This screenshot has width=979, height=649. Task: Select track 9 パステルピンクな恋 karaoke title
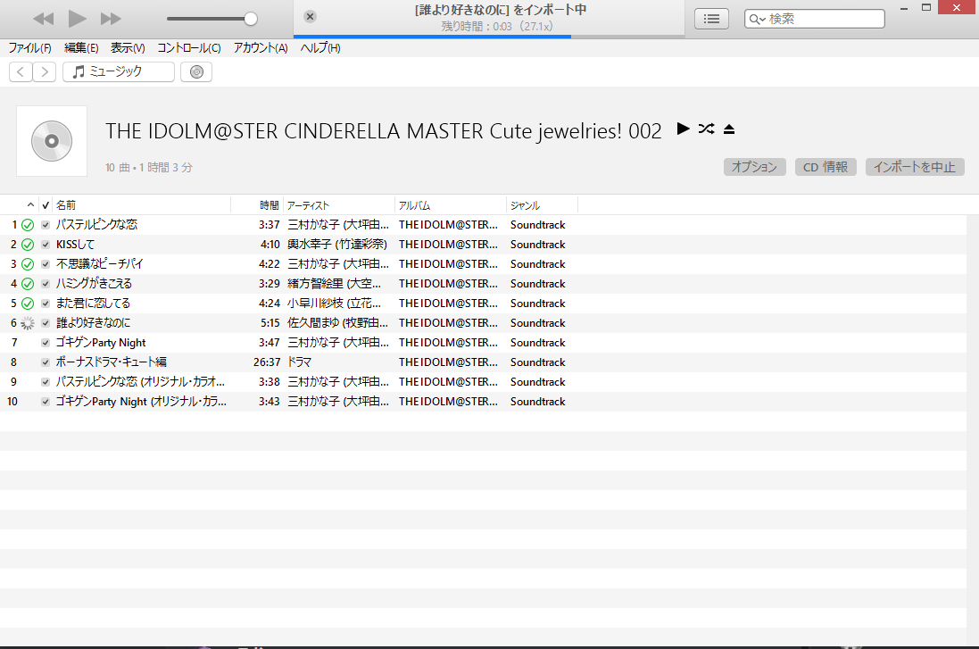coord(140,382)
